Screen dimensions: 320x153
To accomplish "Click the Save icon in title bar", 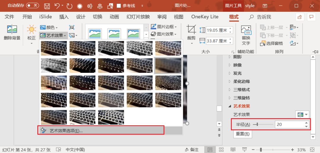I will (x=47, y=6).
